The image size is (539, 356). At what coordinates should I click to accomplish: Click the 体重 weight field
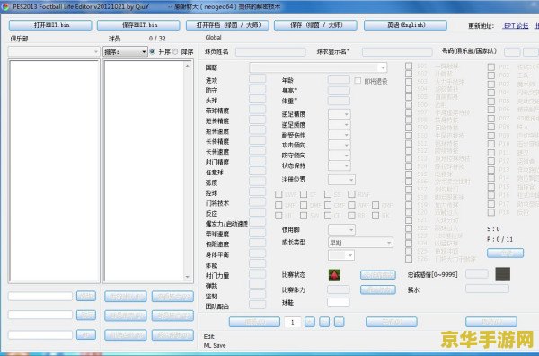coord(339,101)
